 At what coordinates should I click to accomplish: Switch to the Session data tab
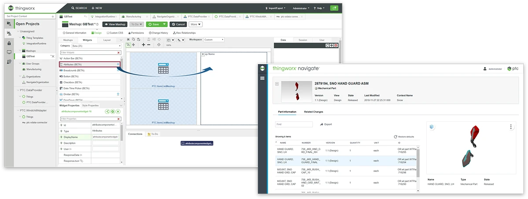(x=303, y=40)
